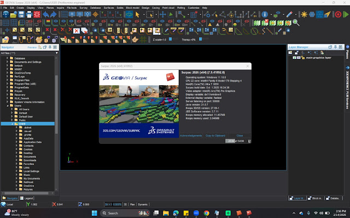This screenshot has height=218, width=350.
Task: Toggle Plan view in status bar
Action: click(132, 204)
